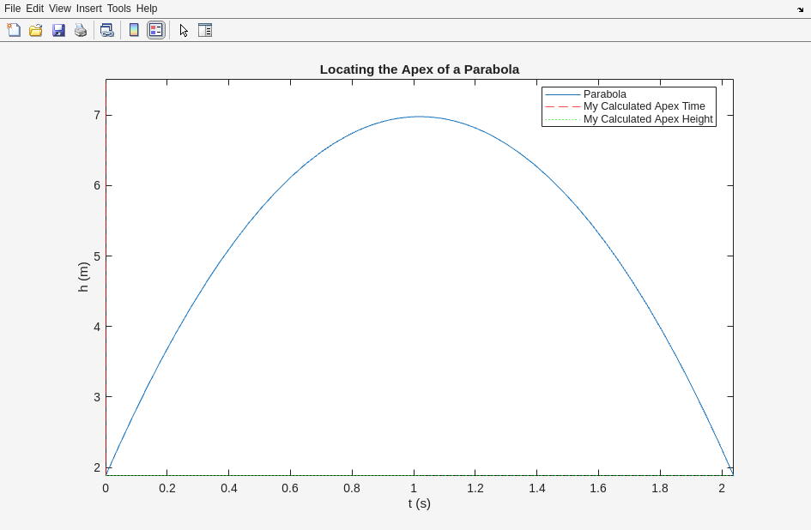Viewport: 811px width, 530px height.
Task: Toggle the Insert Legend toolbar button
Action: [155, 30]
